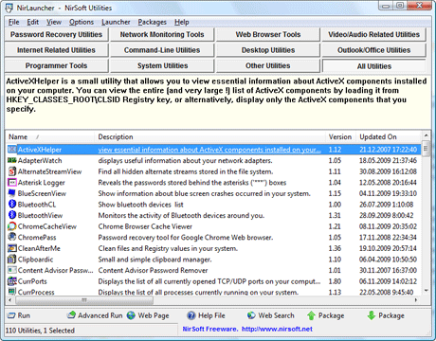Click the ActiveXHelper row icon
This screenshot has height=341, width=436.
click(12, 150)
